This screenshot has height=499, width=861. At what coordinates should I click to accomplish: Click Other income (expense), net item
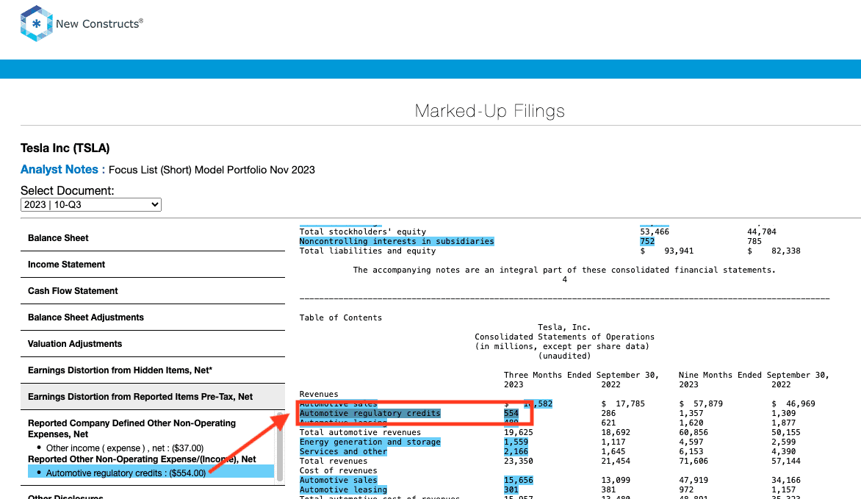click(125, 448)
